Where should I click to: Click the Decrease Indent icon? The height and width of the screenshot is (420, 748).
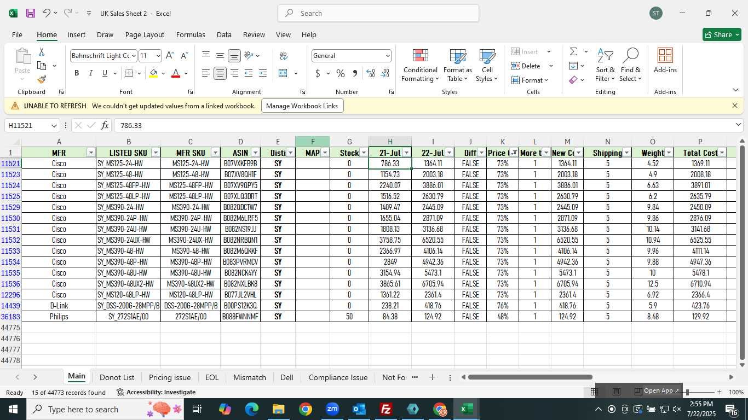pos(248,73)
